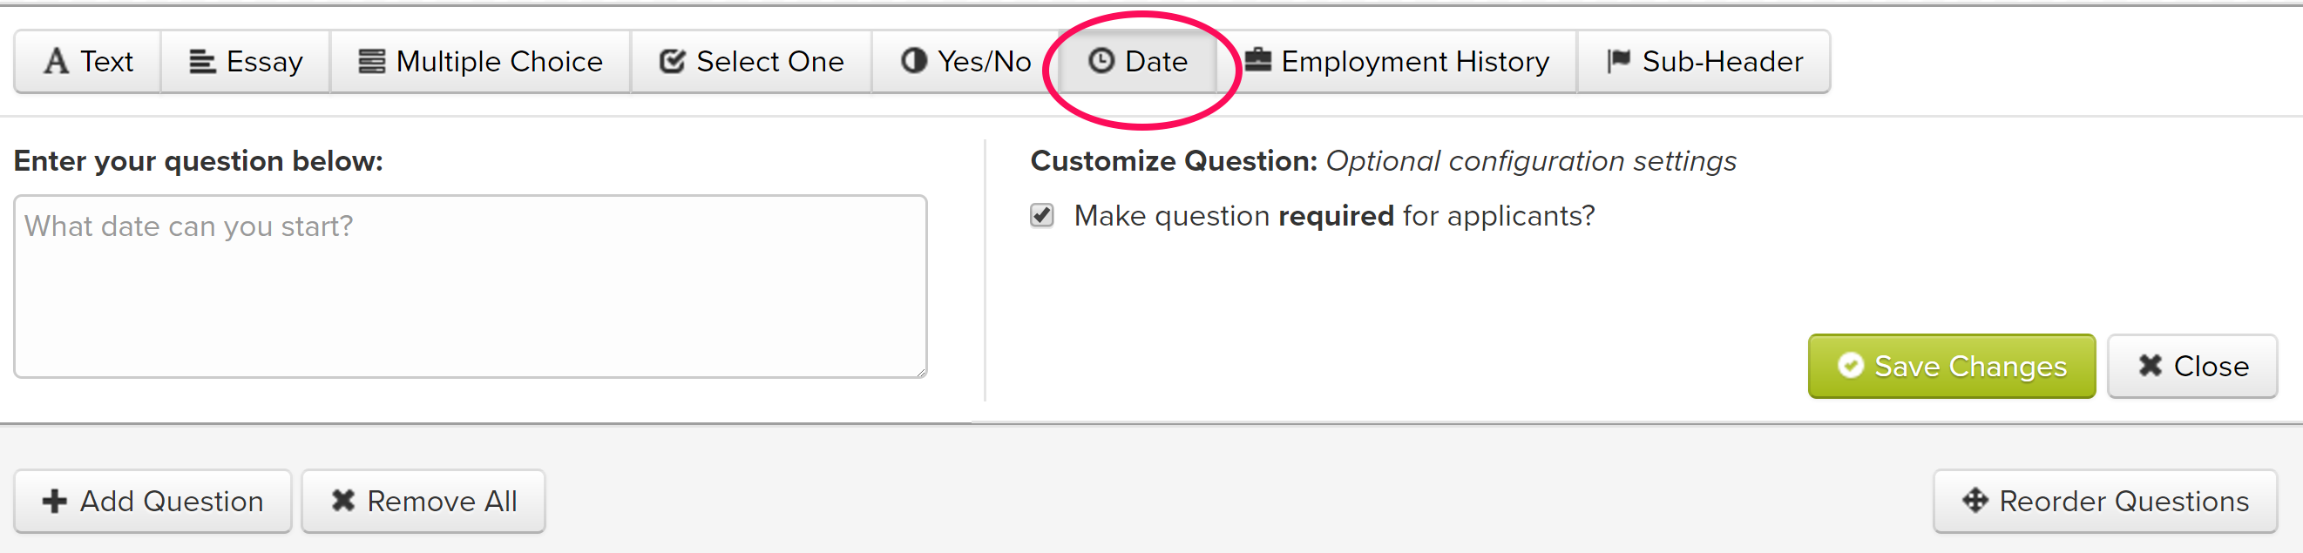Uncheck the make question required checkbox
This screenshot has height=553, width=2303.
click(1040, 215)
